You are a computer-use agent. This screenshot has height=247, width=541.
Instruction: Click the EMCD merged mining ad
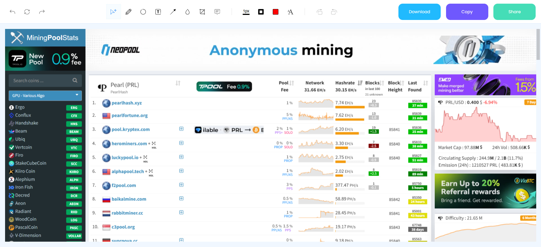pos(485,85)
